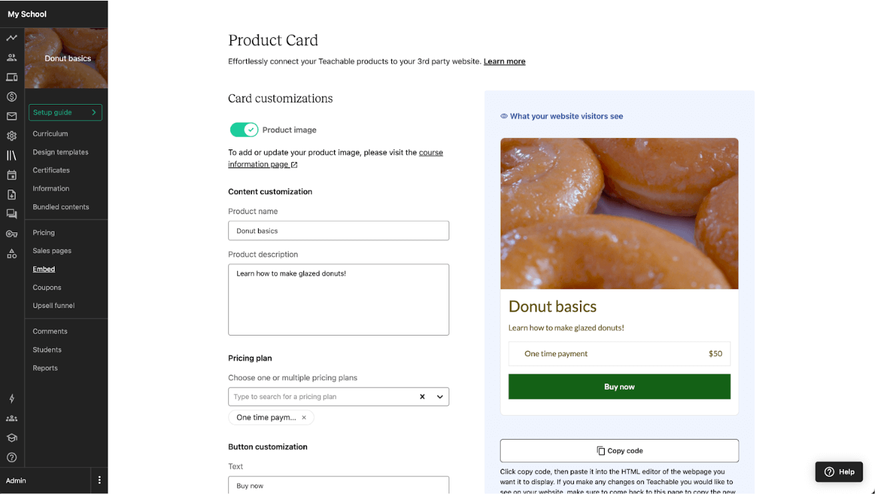876x495 pixels.
Task: Follow the Learn more link
Action: click(505, 61)
